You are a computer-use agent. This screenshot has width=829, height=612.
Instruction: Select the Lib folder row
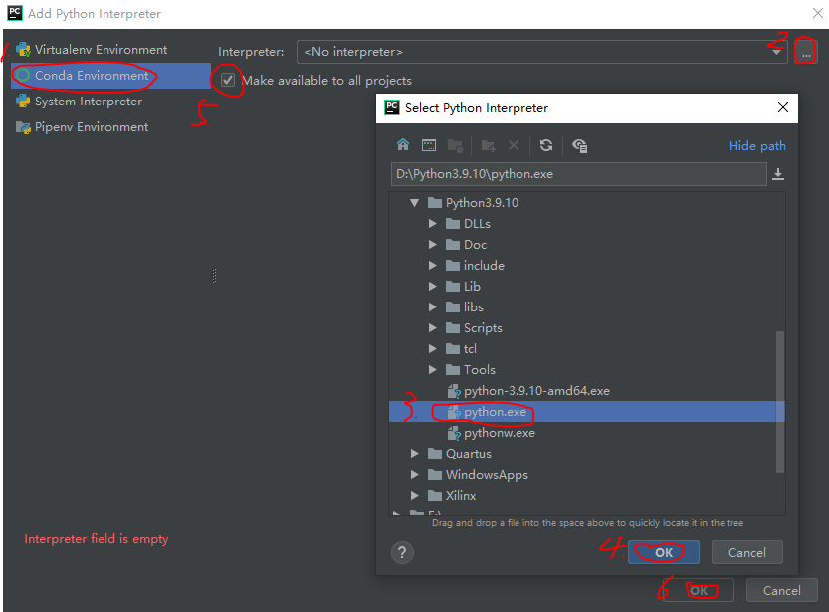tap(587, 287)
